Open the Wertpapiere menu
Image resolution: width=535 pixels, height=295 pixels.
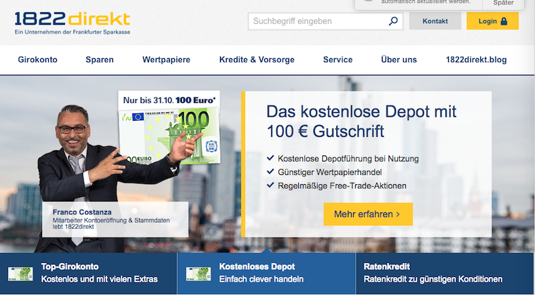coord(166,59)
